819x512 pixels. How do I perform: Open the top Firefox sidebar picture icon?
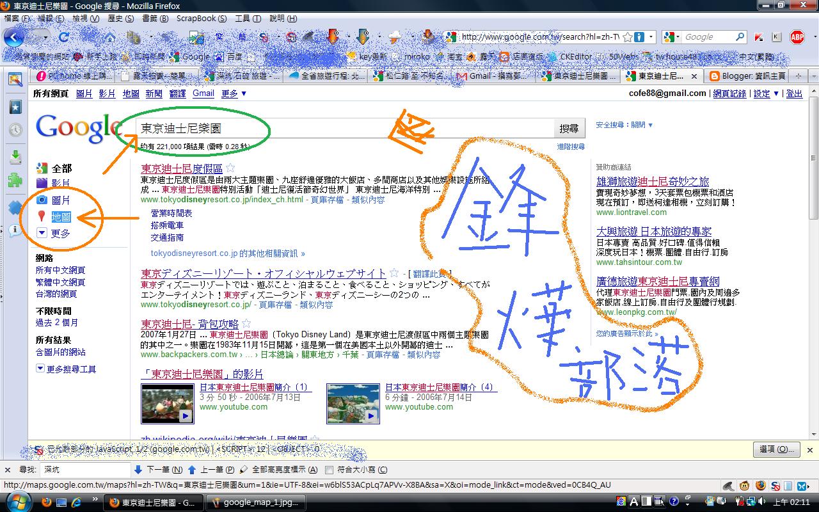(15, 79)
